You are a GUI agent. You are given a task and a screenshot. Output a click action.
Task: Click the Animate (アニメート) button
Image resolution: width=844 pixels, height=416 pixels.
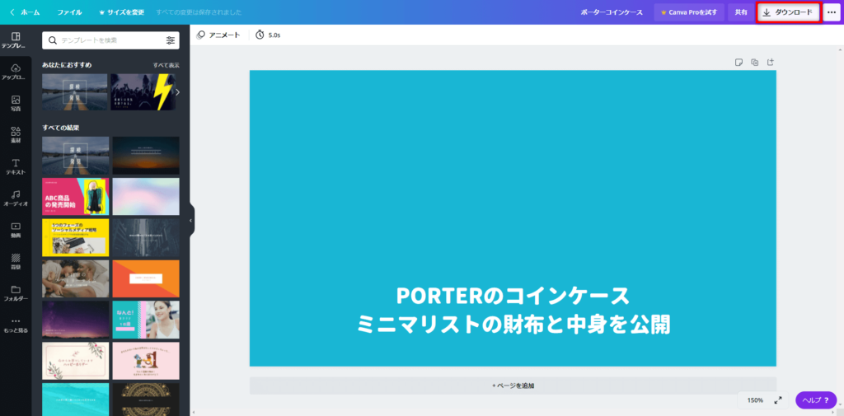(218, 35)
